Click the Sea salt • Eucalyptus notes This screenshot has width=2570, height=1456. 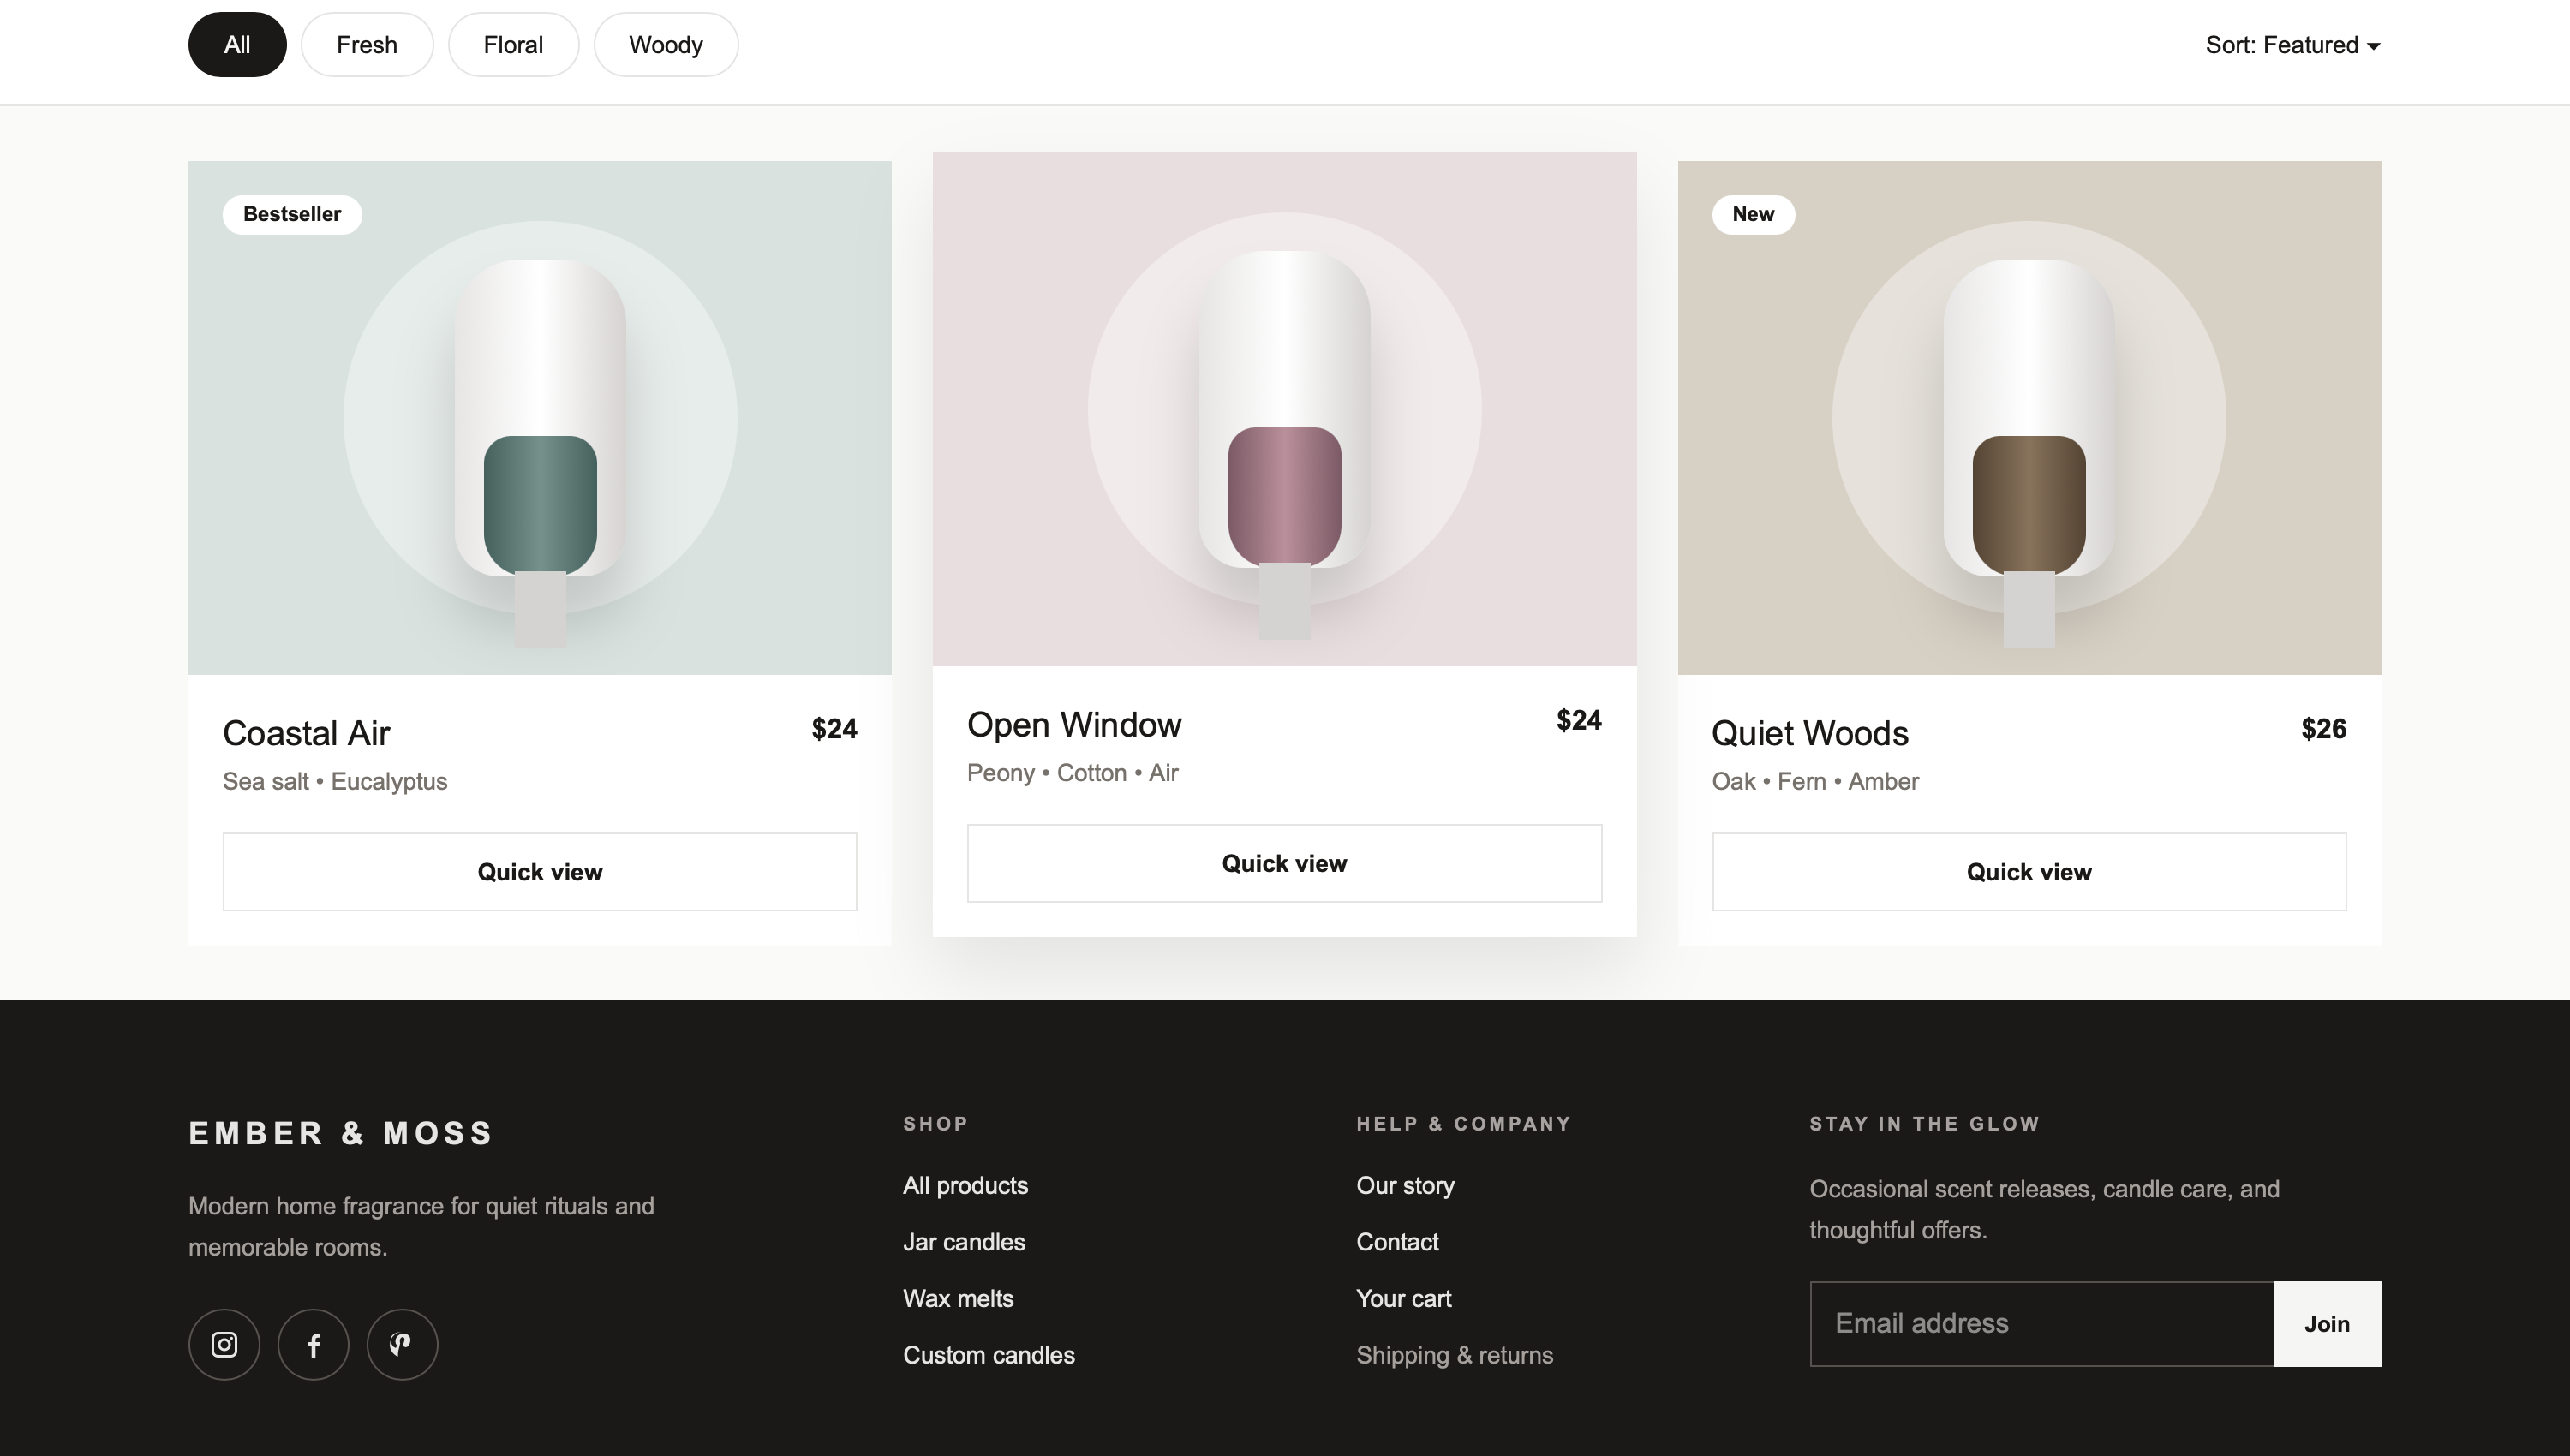click(335, 781)
